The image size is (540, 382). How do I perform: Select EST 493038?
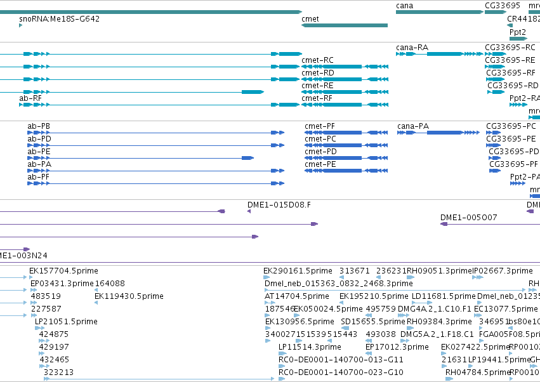tap(381, 334)
